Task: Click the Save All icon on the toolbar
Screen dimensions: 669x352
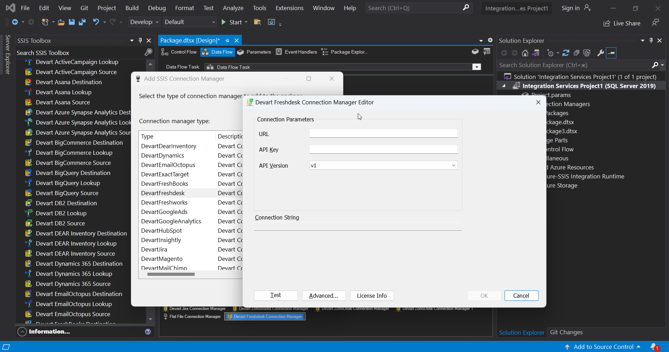Action: click(82, 22)
